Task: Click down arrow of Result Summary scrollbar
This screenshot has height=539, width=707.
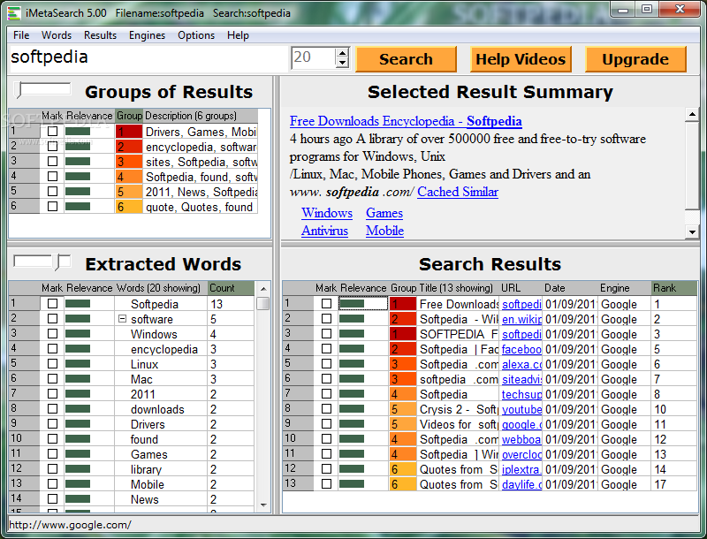Action: [692, 232]
